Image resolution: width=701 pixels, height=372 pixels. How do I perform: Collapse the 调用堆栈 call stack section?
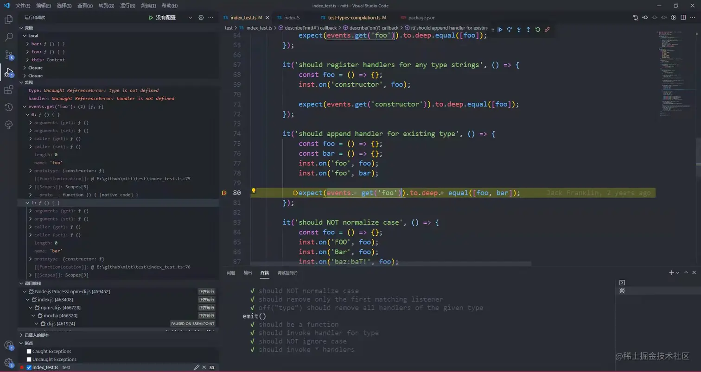pos(21,284)
